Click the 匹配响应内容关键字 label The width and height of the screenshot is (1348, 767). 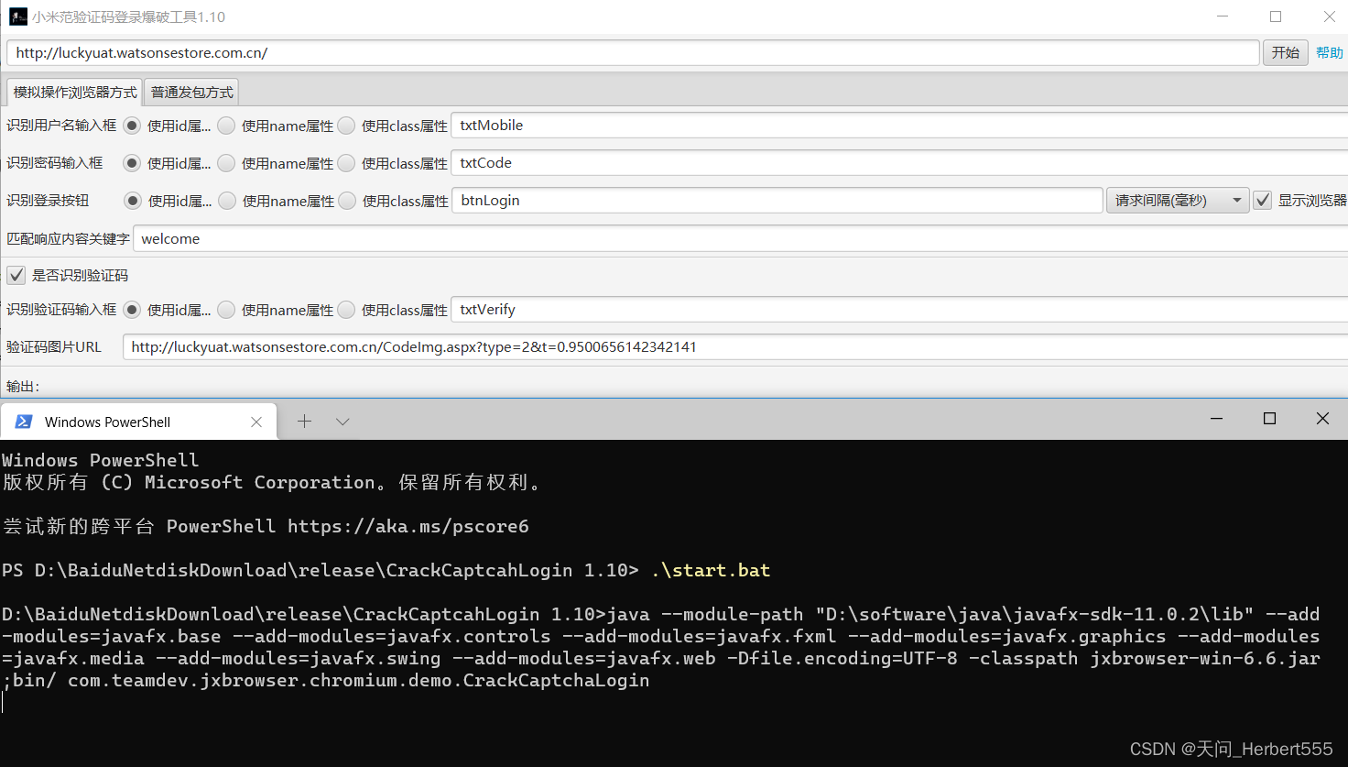click(68, 239)
